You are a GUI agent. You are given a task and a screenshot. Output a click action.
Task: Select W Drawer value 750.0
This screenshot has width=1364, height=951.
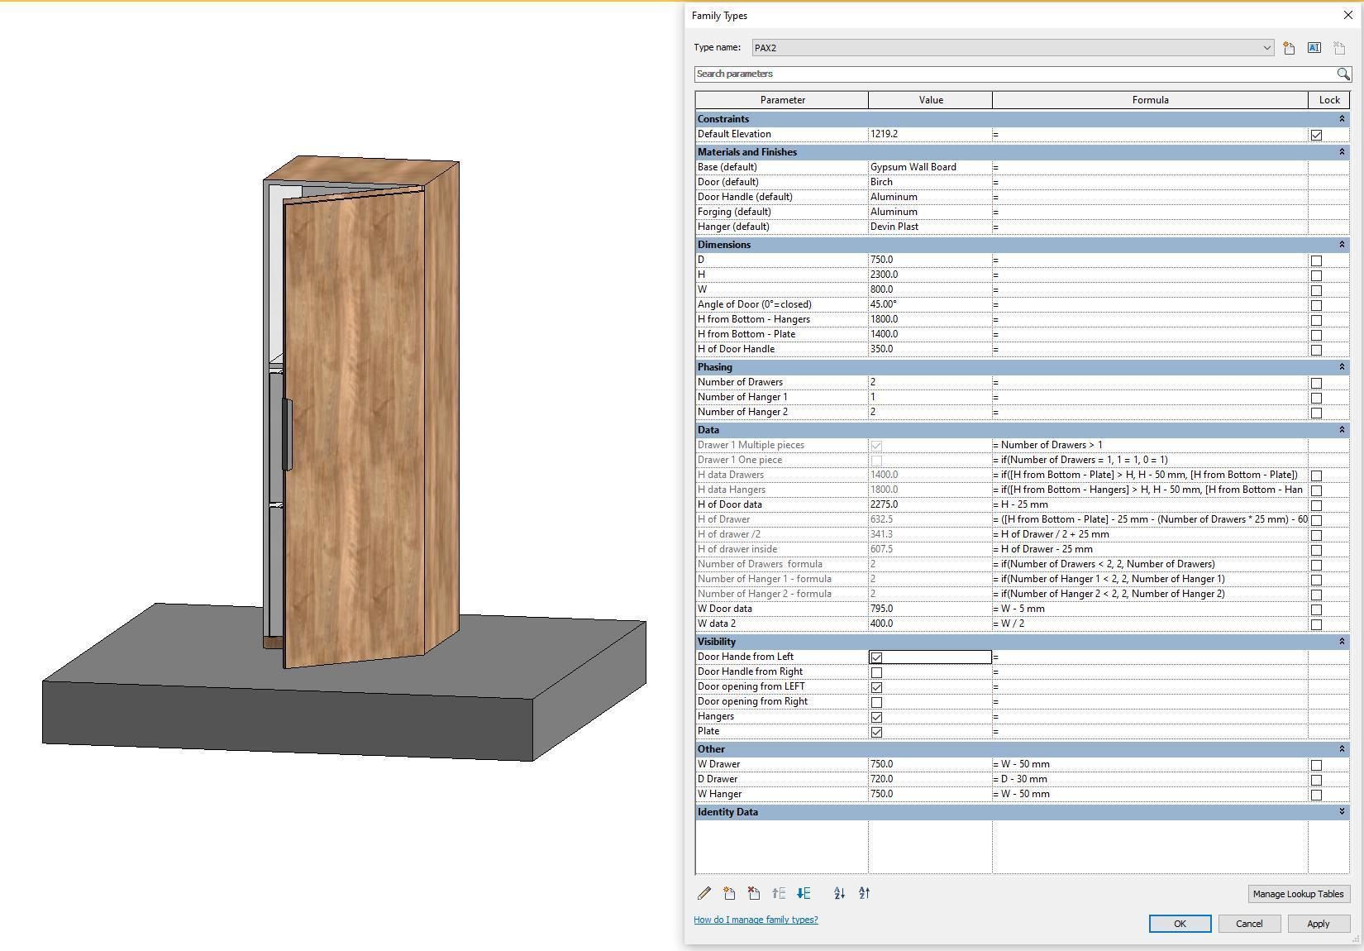pos(930,764)
